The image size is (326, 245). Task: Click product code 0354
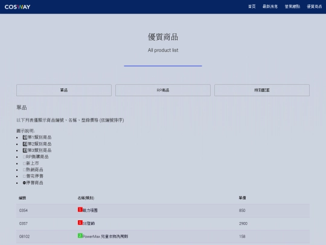coord(24,211)
